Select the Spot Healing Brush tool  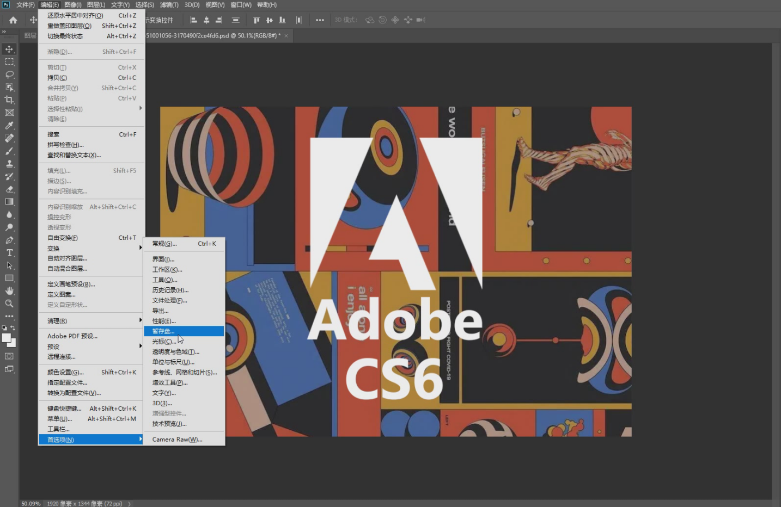click(9, 138)
